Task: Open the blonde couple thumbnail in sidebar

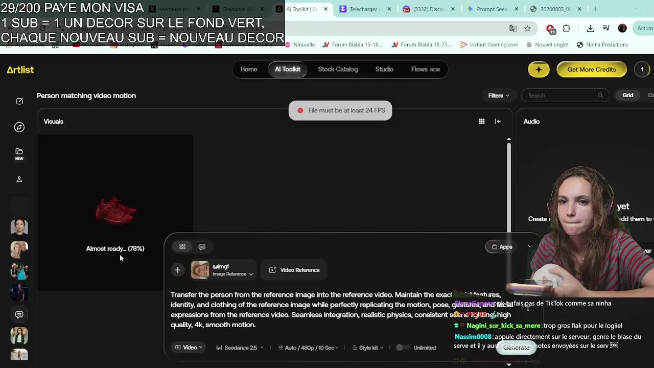Action: click(19, 249)
